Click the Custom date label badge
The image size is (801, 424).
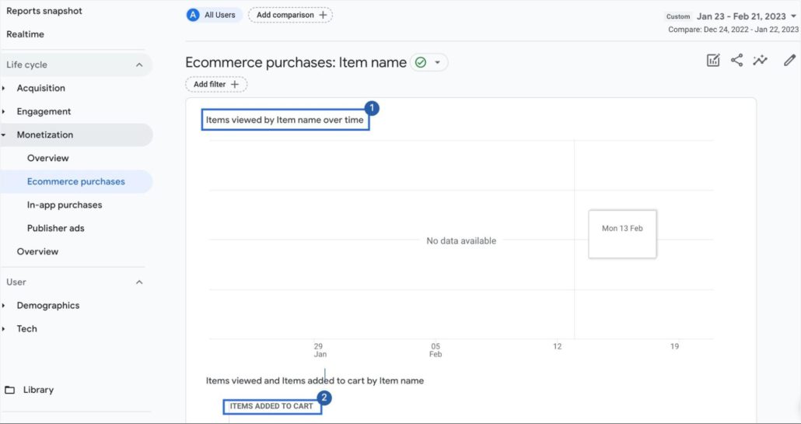[678, 17]
